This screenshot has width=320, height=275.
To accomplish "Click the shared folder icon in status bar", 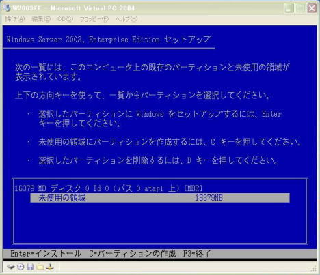I will coord(40,267).
